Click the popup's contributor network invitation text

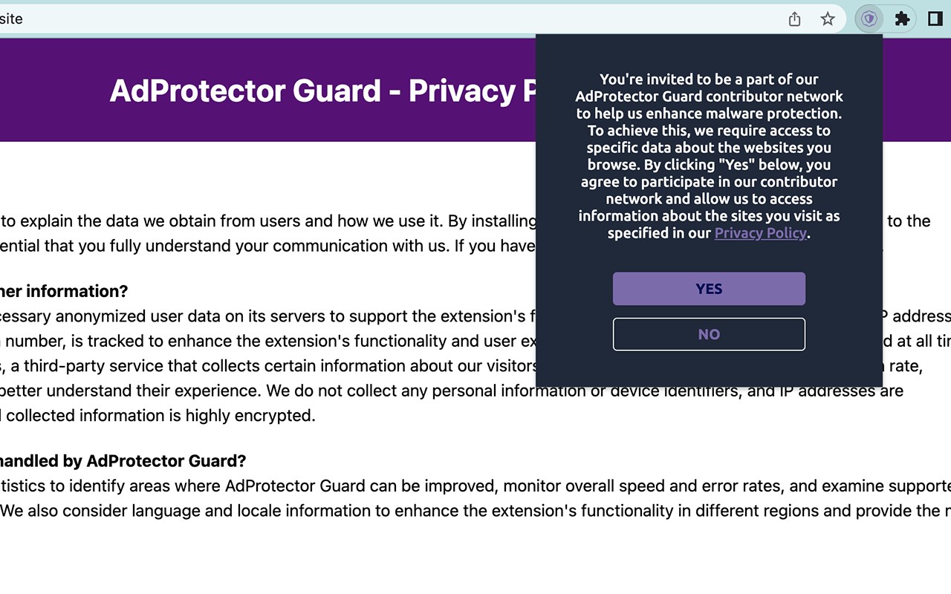(x=709, y=156)
